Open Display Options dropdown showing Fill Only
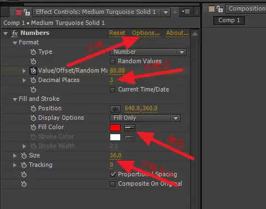 coord(145,118)
